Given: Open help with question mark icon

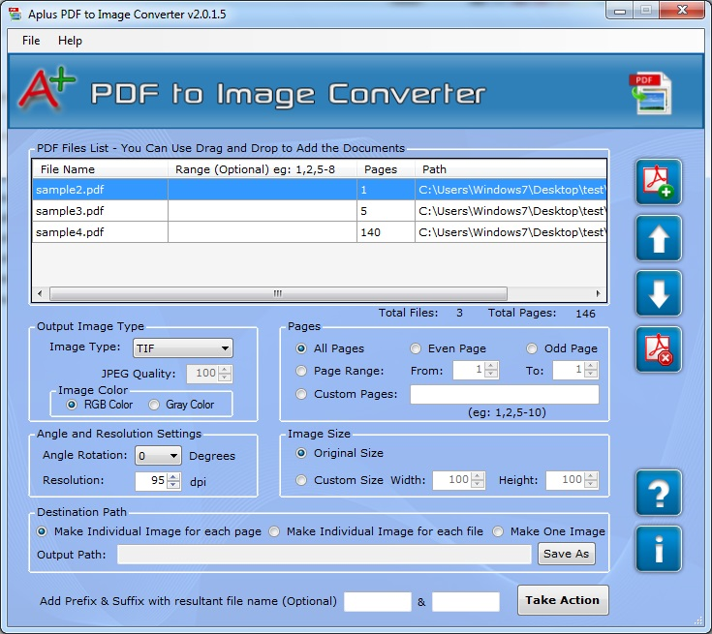Looking at the screenshot, I should [x=659, y=494].
